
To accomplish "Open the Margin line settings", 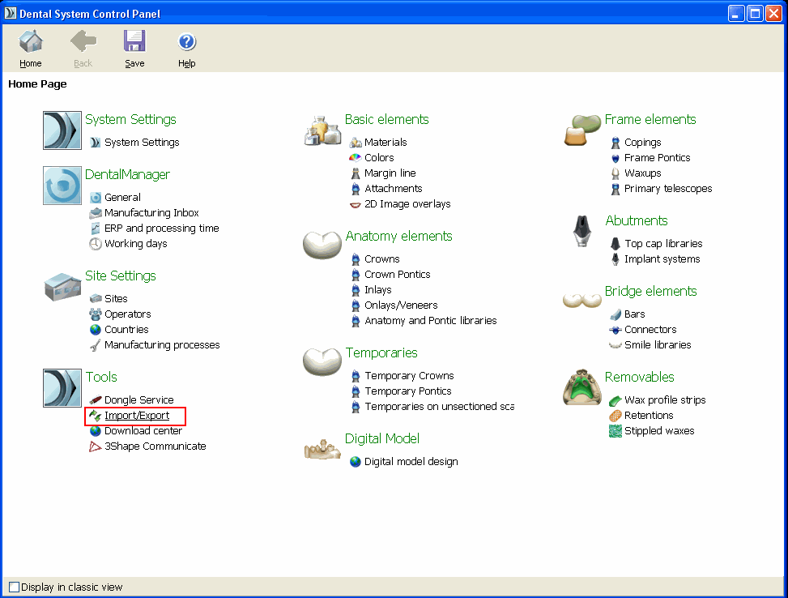I will [x=390, y=173].
